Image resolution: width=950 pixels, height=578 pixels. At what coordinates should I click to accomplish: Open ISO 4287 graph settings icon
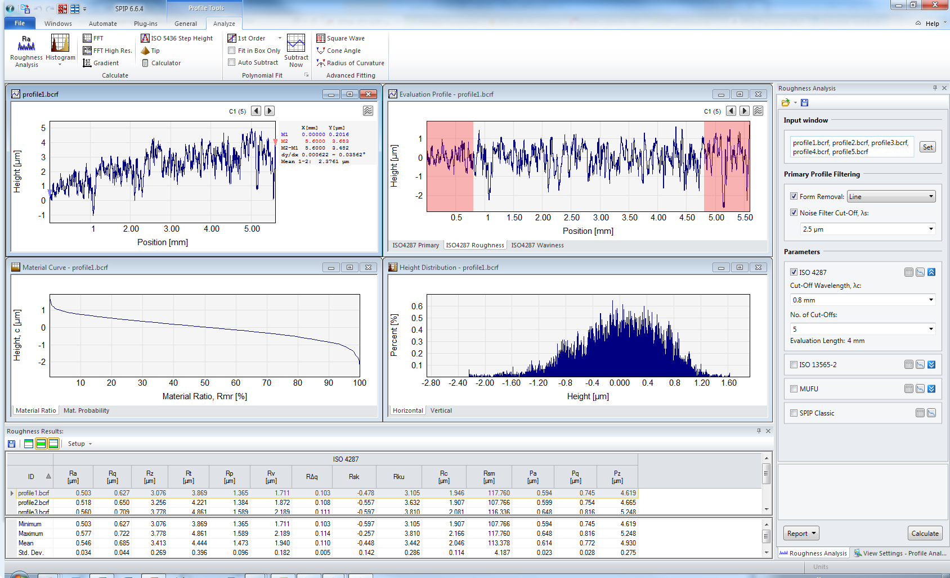920,272
